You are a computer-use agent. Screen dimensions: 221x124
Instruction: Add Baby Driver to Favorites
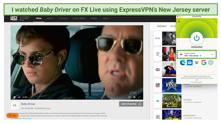(x=131, y=104)
